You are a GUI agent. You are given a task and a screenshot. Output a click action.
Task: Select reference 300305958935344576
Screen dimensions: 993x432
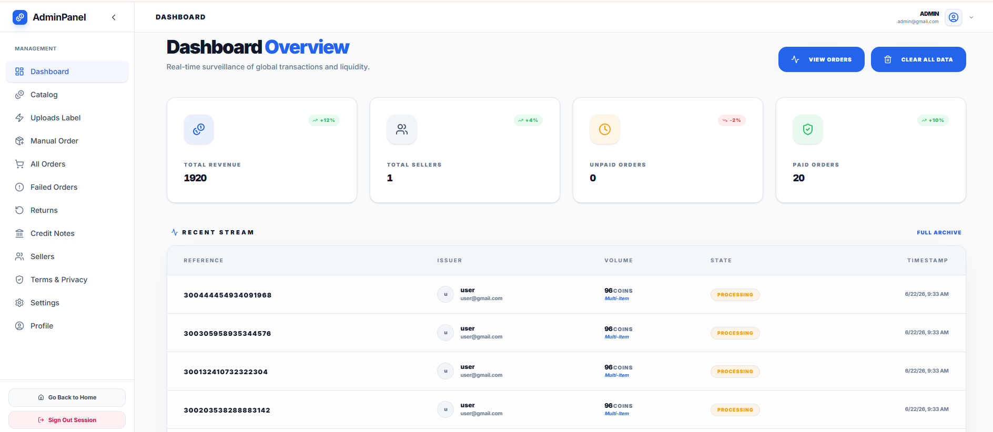[x=227, y=333]
